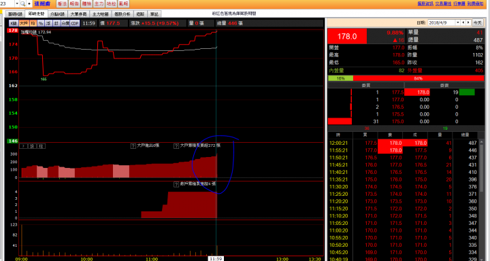Switch to the 個股分析 tab
The height and width of the screenshot is (261, 490).
pyautogui.click(x=122, y=14)
